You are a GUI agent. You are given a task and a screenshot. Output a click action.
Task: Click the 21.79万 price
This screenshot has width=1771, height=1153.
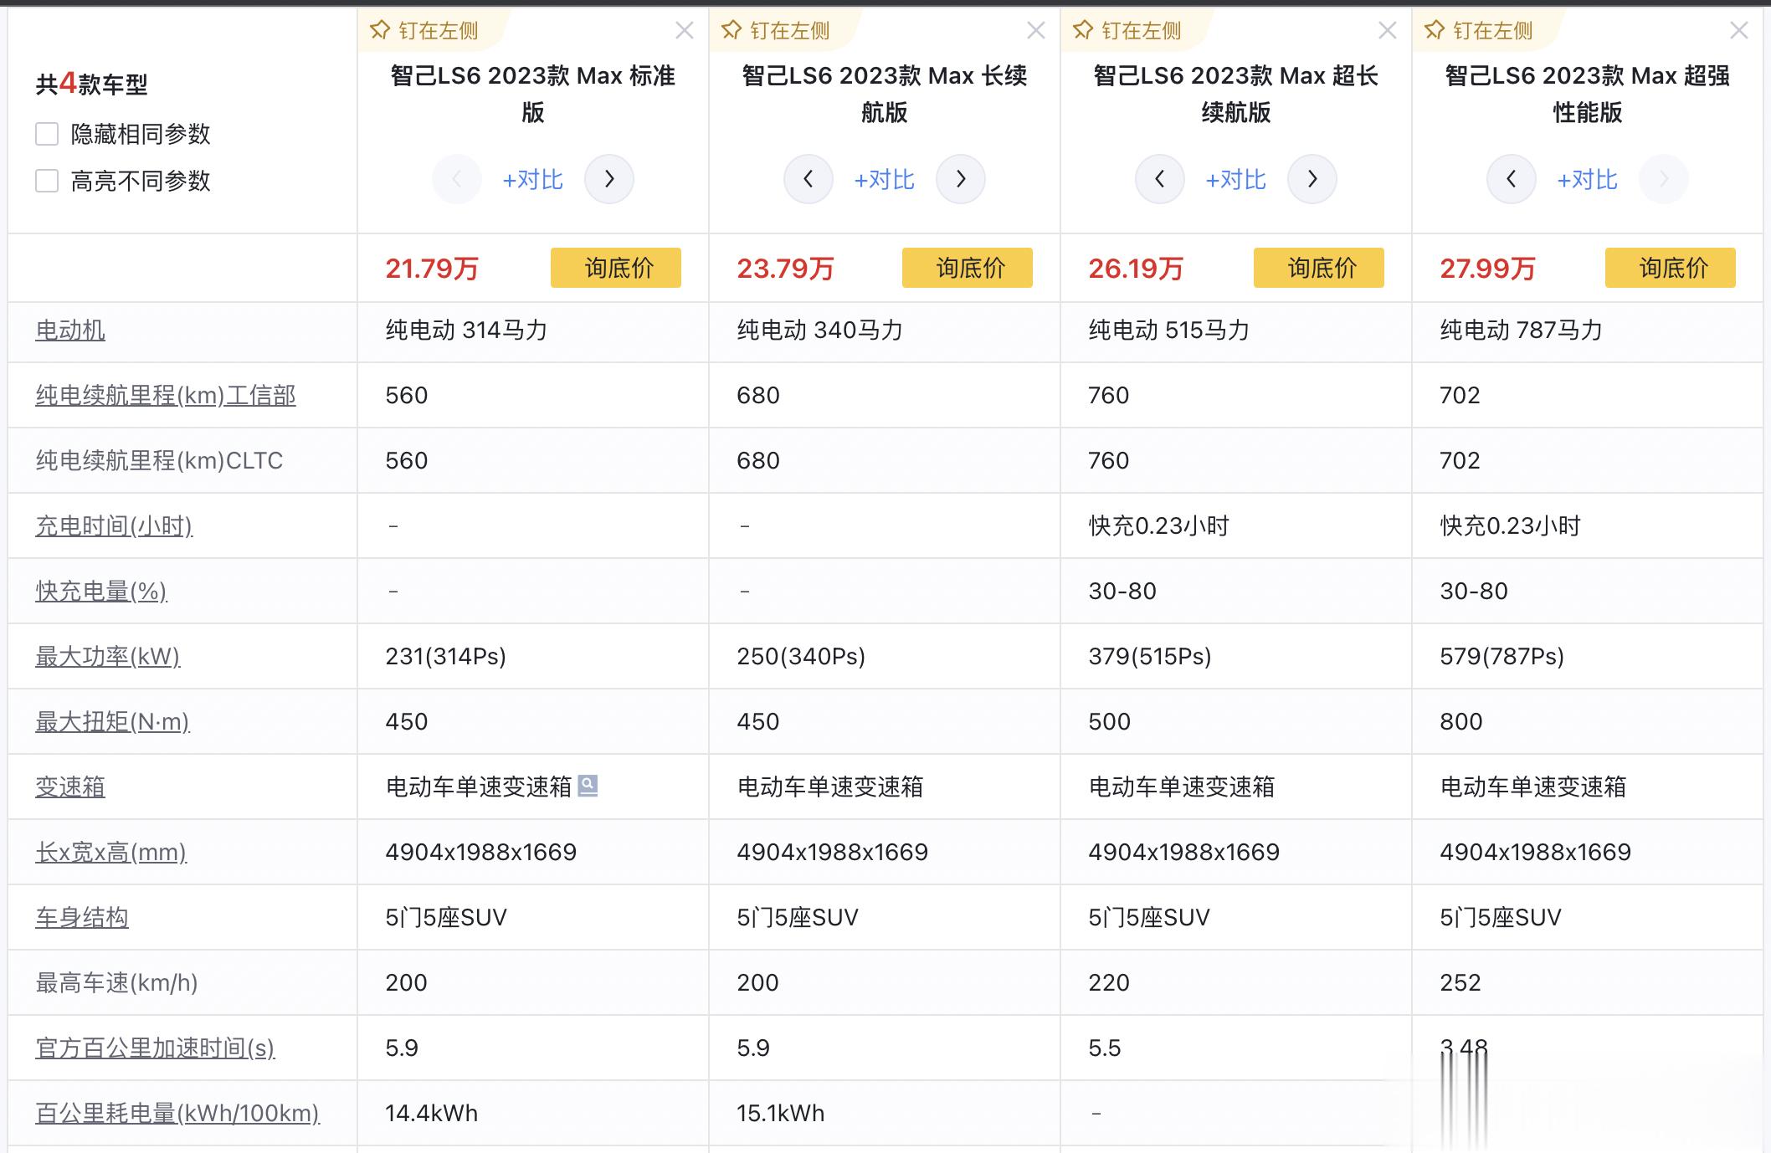432,269
